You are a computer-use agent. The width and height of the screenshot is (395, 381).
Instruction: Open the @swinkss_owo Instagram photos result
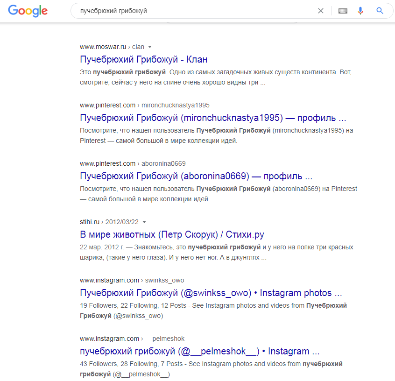pos(211,293)
